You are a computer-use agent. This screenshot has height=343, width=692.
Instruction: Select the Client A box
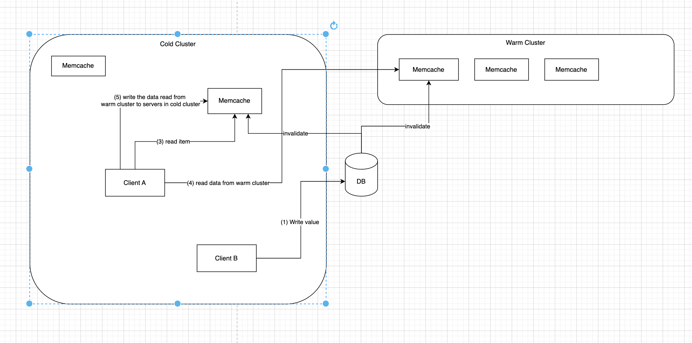pyautogui.click(x=135, y=183)
